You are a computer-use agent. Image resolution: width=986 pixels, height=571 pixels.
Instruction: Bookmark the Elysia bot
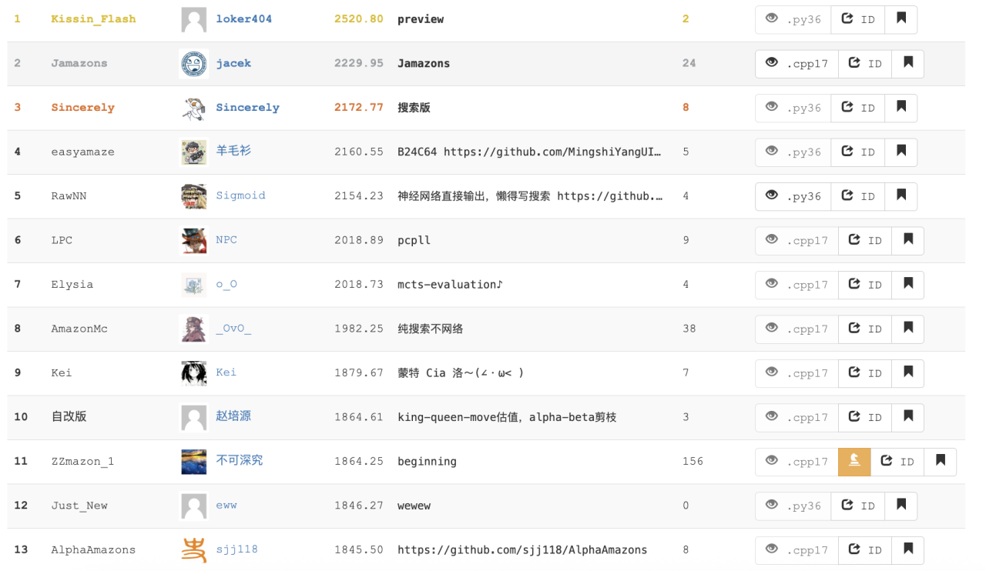pos(908,285)
